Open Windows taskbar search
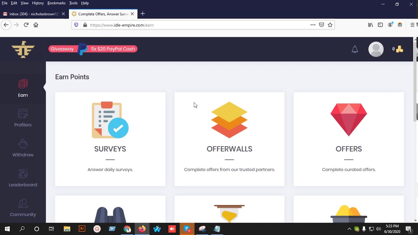The image size is (418, 235). pos(22,229)
